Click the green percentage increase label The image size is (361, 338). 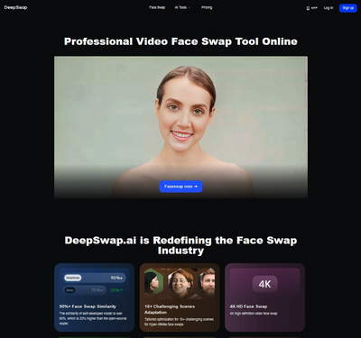click(116, 290)
